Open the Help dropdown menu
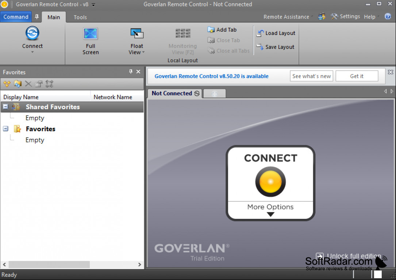Image resolution: width=396 pixels, height=280 pixels. click(x=371, y=17)
